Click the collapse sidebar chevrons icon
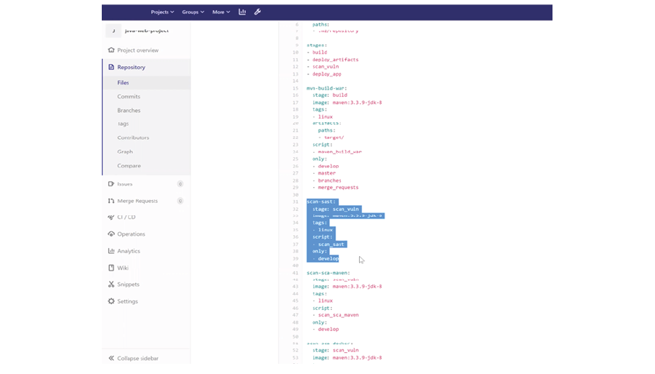This screenshot has height=374, width=655. pyautogui.click(x=111, y=358)
